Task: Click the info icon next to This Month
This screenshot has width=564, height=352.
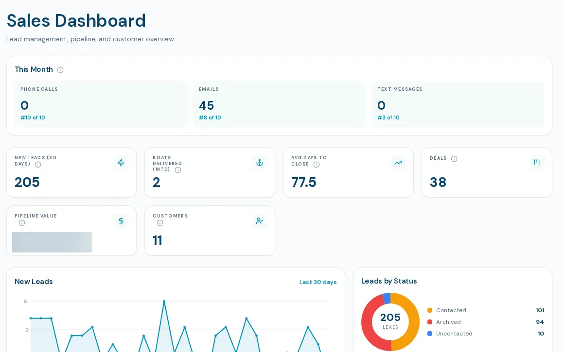Action: [x=60, y=70]
